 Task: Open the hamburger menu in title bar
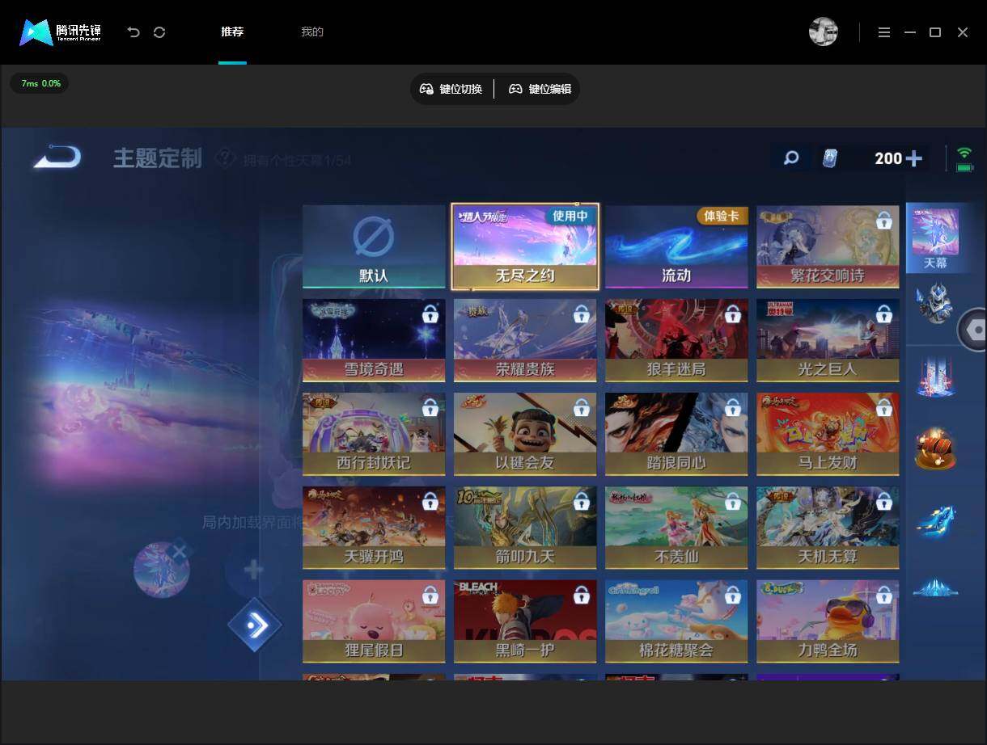[x=884, y=32]
